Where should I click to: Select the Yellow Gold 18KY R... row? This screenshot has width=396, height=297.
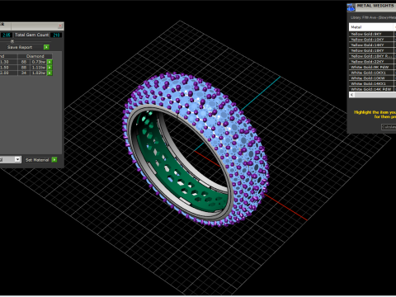coord(371,56)
